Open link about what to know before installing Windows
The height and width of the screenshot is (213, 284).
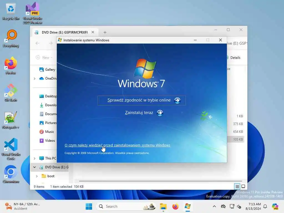117,145
